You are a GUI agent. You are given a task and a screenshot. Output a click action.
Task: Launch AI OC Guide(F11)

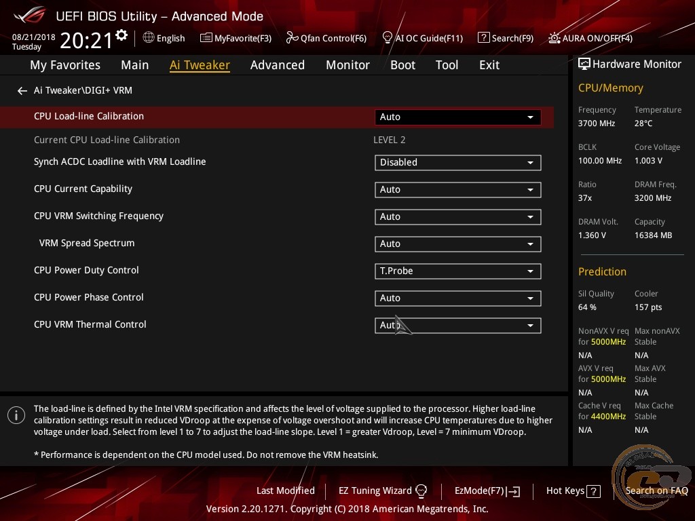point(422,38)
